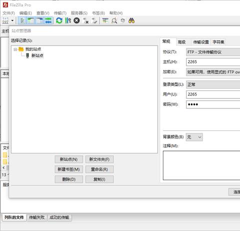Open the 传输(T) menu
The image size is (240, 231).
(60, 13)
